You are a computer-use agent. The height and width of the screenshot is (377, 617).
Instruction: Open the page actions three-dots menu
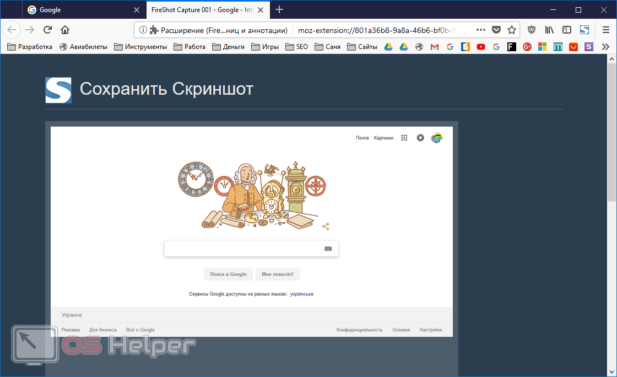[480, 30]
